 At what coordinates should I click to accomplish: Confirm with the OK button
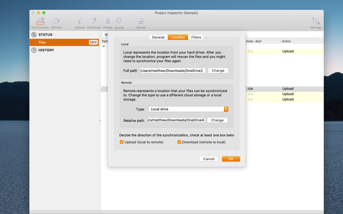click(231, 159)
